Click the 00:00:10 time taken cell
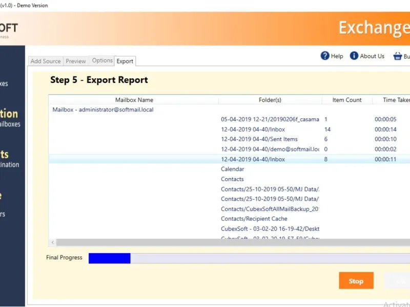This screenshot has width=410, height=307. click(x=385, y=139)
